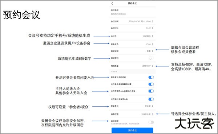
Task: Open 视频质量 row showing 流畅480P
Action: [x=132, y=66]
